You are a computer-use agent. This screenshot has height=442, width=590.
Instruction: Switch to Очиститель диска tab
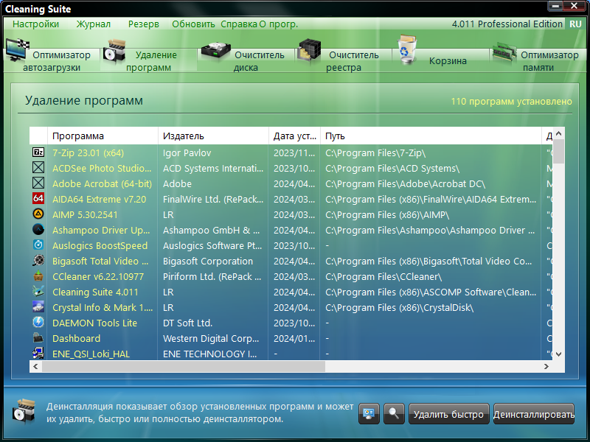[246, 60]
